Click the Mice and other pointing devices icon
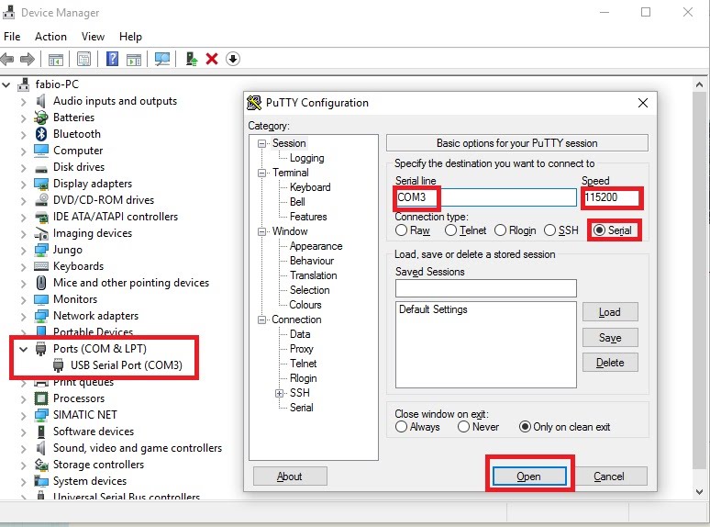The image size is (710, 527). [41, 283]
